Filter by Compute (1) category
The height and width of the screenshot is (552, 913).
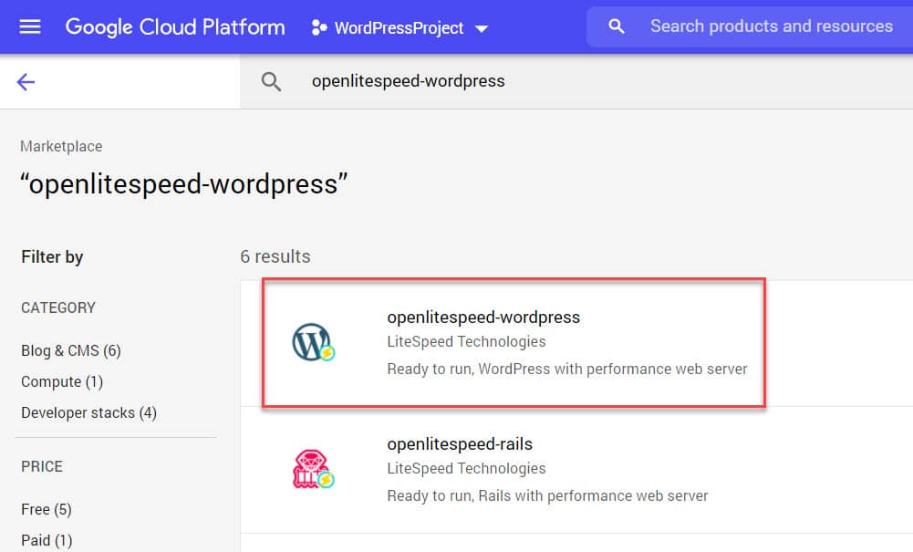coord(62,382)
